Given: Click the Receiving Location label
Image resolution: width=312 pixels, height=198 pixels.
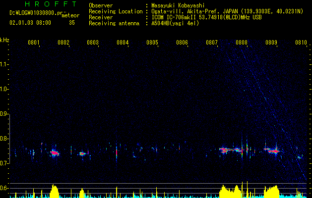Looking at the screenshot, I should tap(116, 11).
